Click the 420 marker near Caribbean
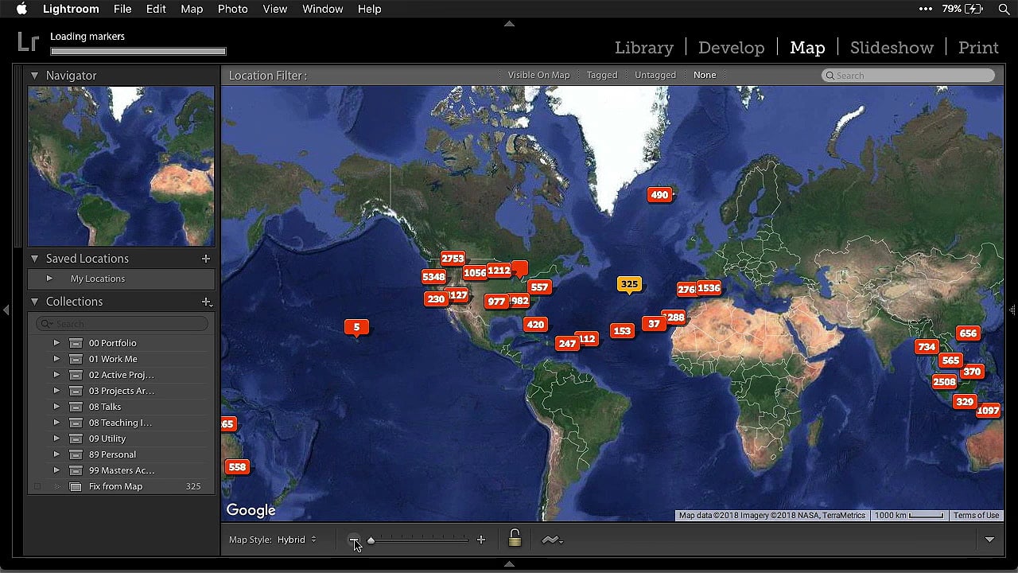 click(535, 325)
